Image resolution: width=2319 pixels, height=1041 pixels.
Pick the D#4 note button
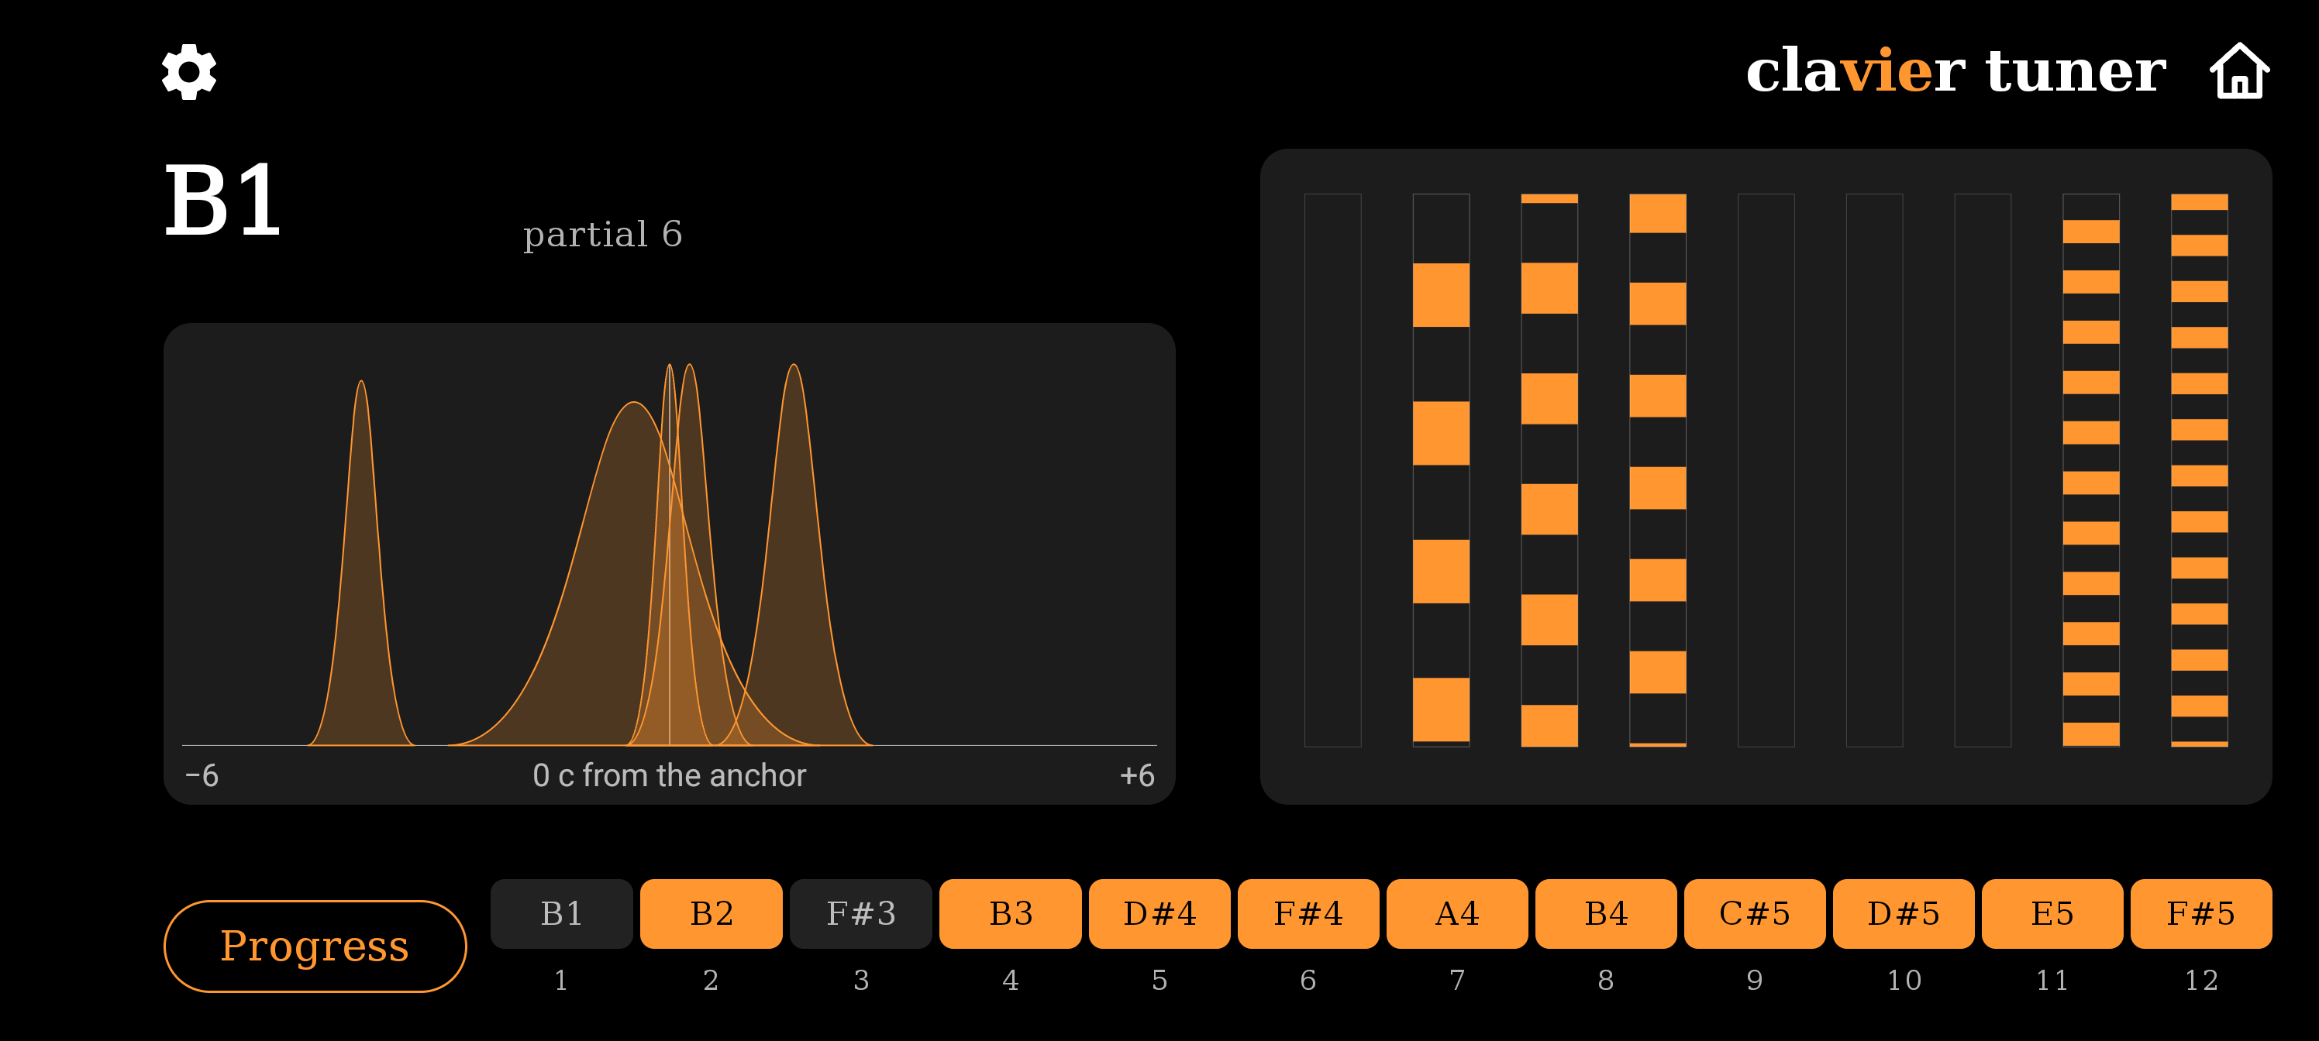tap(1159, 913)
